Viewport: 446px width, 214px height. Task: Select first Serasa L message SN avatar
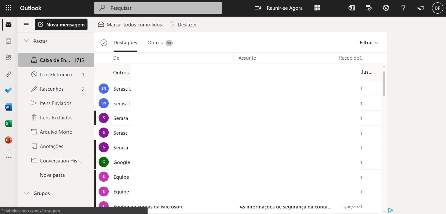tap(104, 88)
